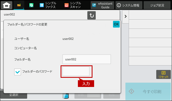Click user002 header text behind the dialog
This screenshot has height=101, width=172.
coord(9,15)
